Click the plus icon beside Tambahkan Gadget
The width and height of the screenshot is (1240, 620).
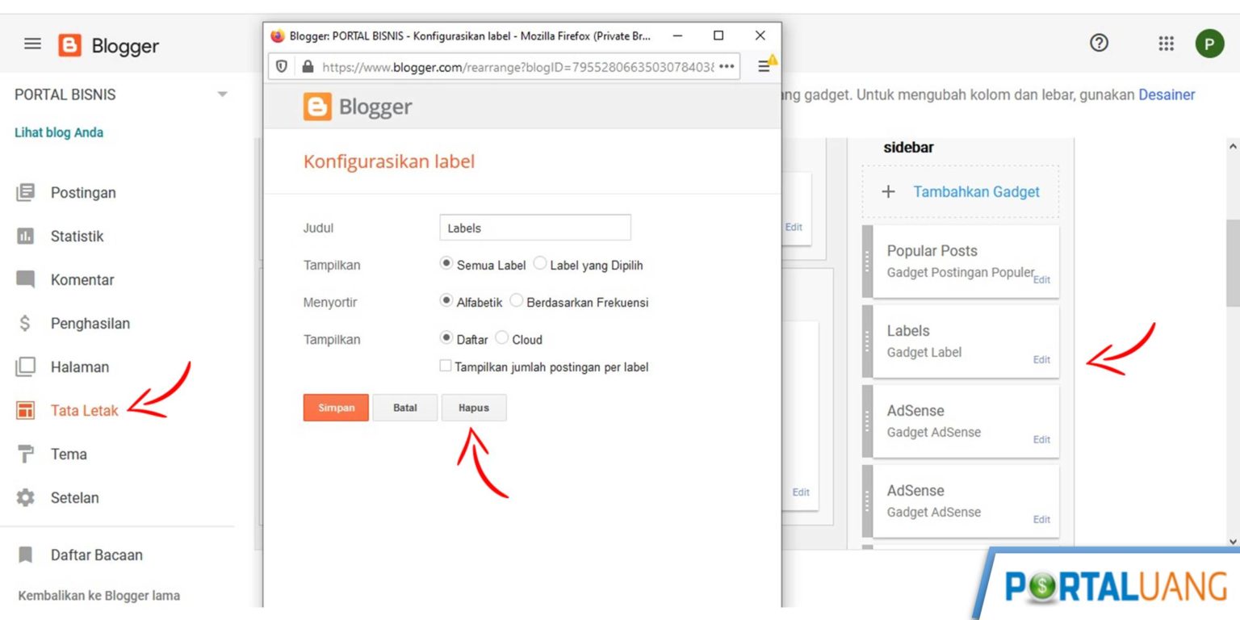pos(889,191)
